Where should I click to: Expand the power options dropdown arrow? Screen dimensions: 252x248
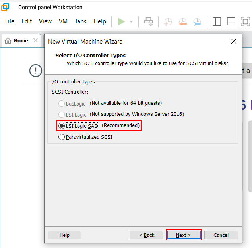pyautogui.click(x=131, y=22)
